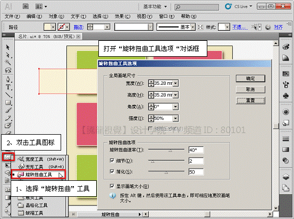The width and height of the screenshot is (294, 219).
Task: Open the 对象(O) menu
Action: click(x=56, y=16)
